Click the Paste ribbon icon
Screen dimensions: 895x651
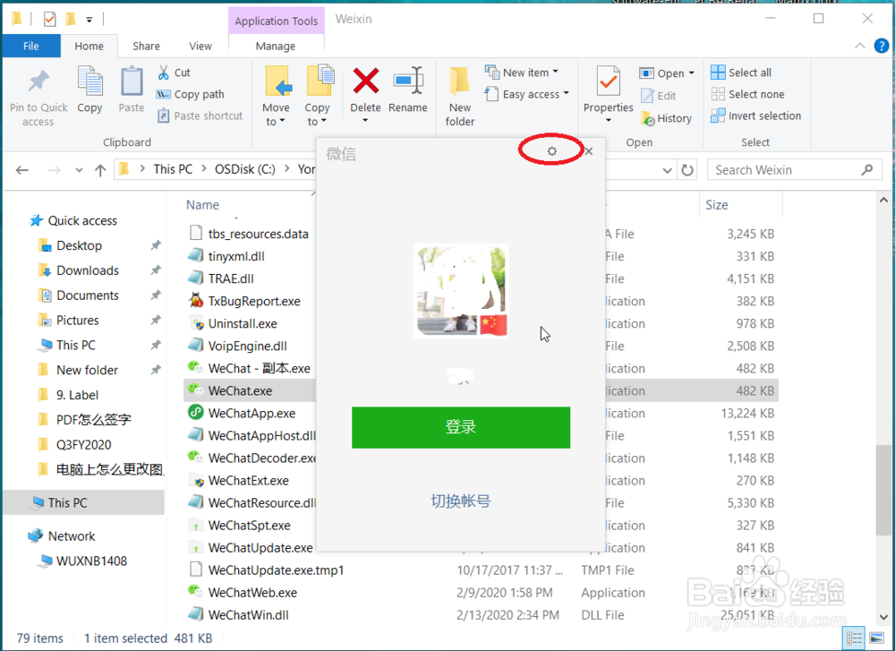(x=132, y=81)
